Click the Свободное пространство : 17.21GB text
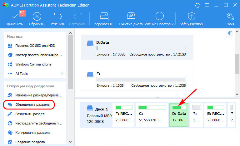 click(157, 54)
